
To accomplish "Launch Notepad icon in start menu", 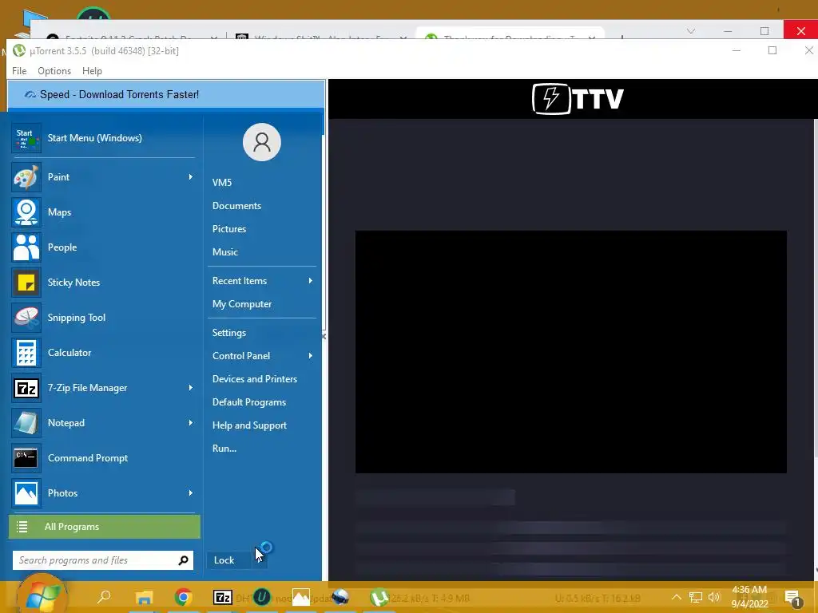I will (x=26, y=423).
